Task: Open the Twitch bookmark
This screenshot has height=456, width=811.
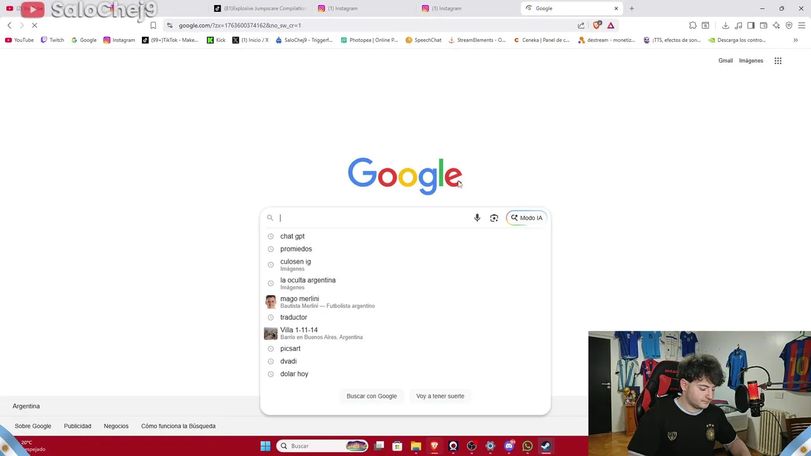Action: (x=52, y=40)
